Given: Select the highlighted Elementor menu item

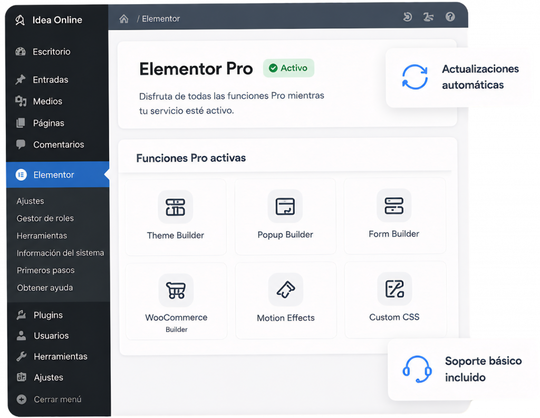Looking at the screenshot, I should [57, 175].
